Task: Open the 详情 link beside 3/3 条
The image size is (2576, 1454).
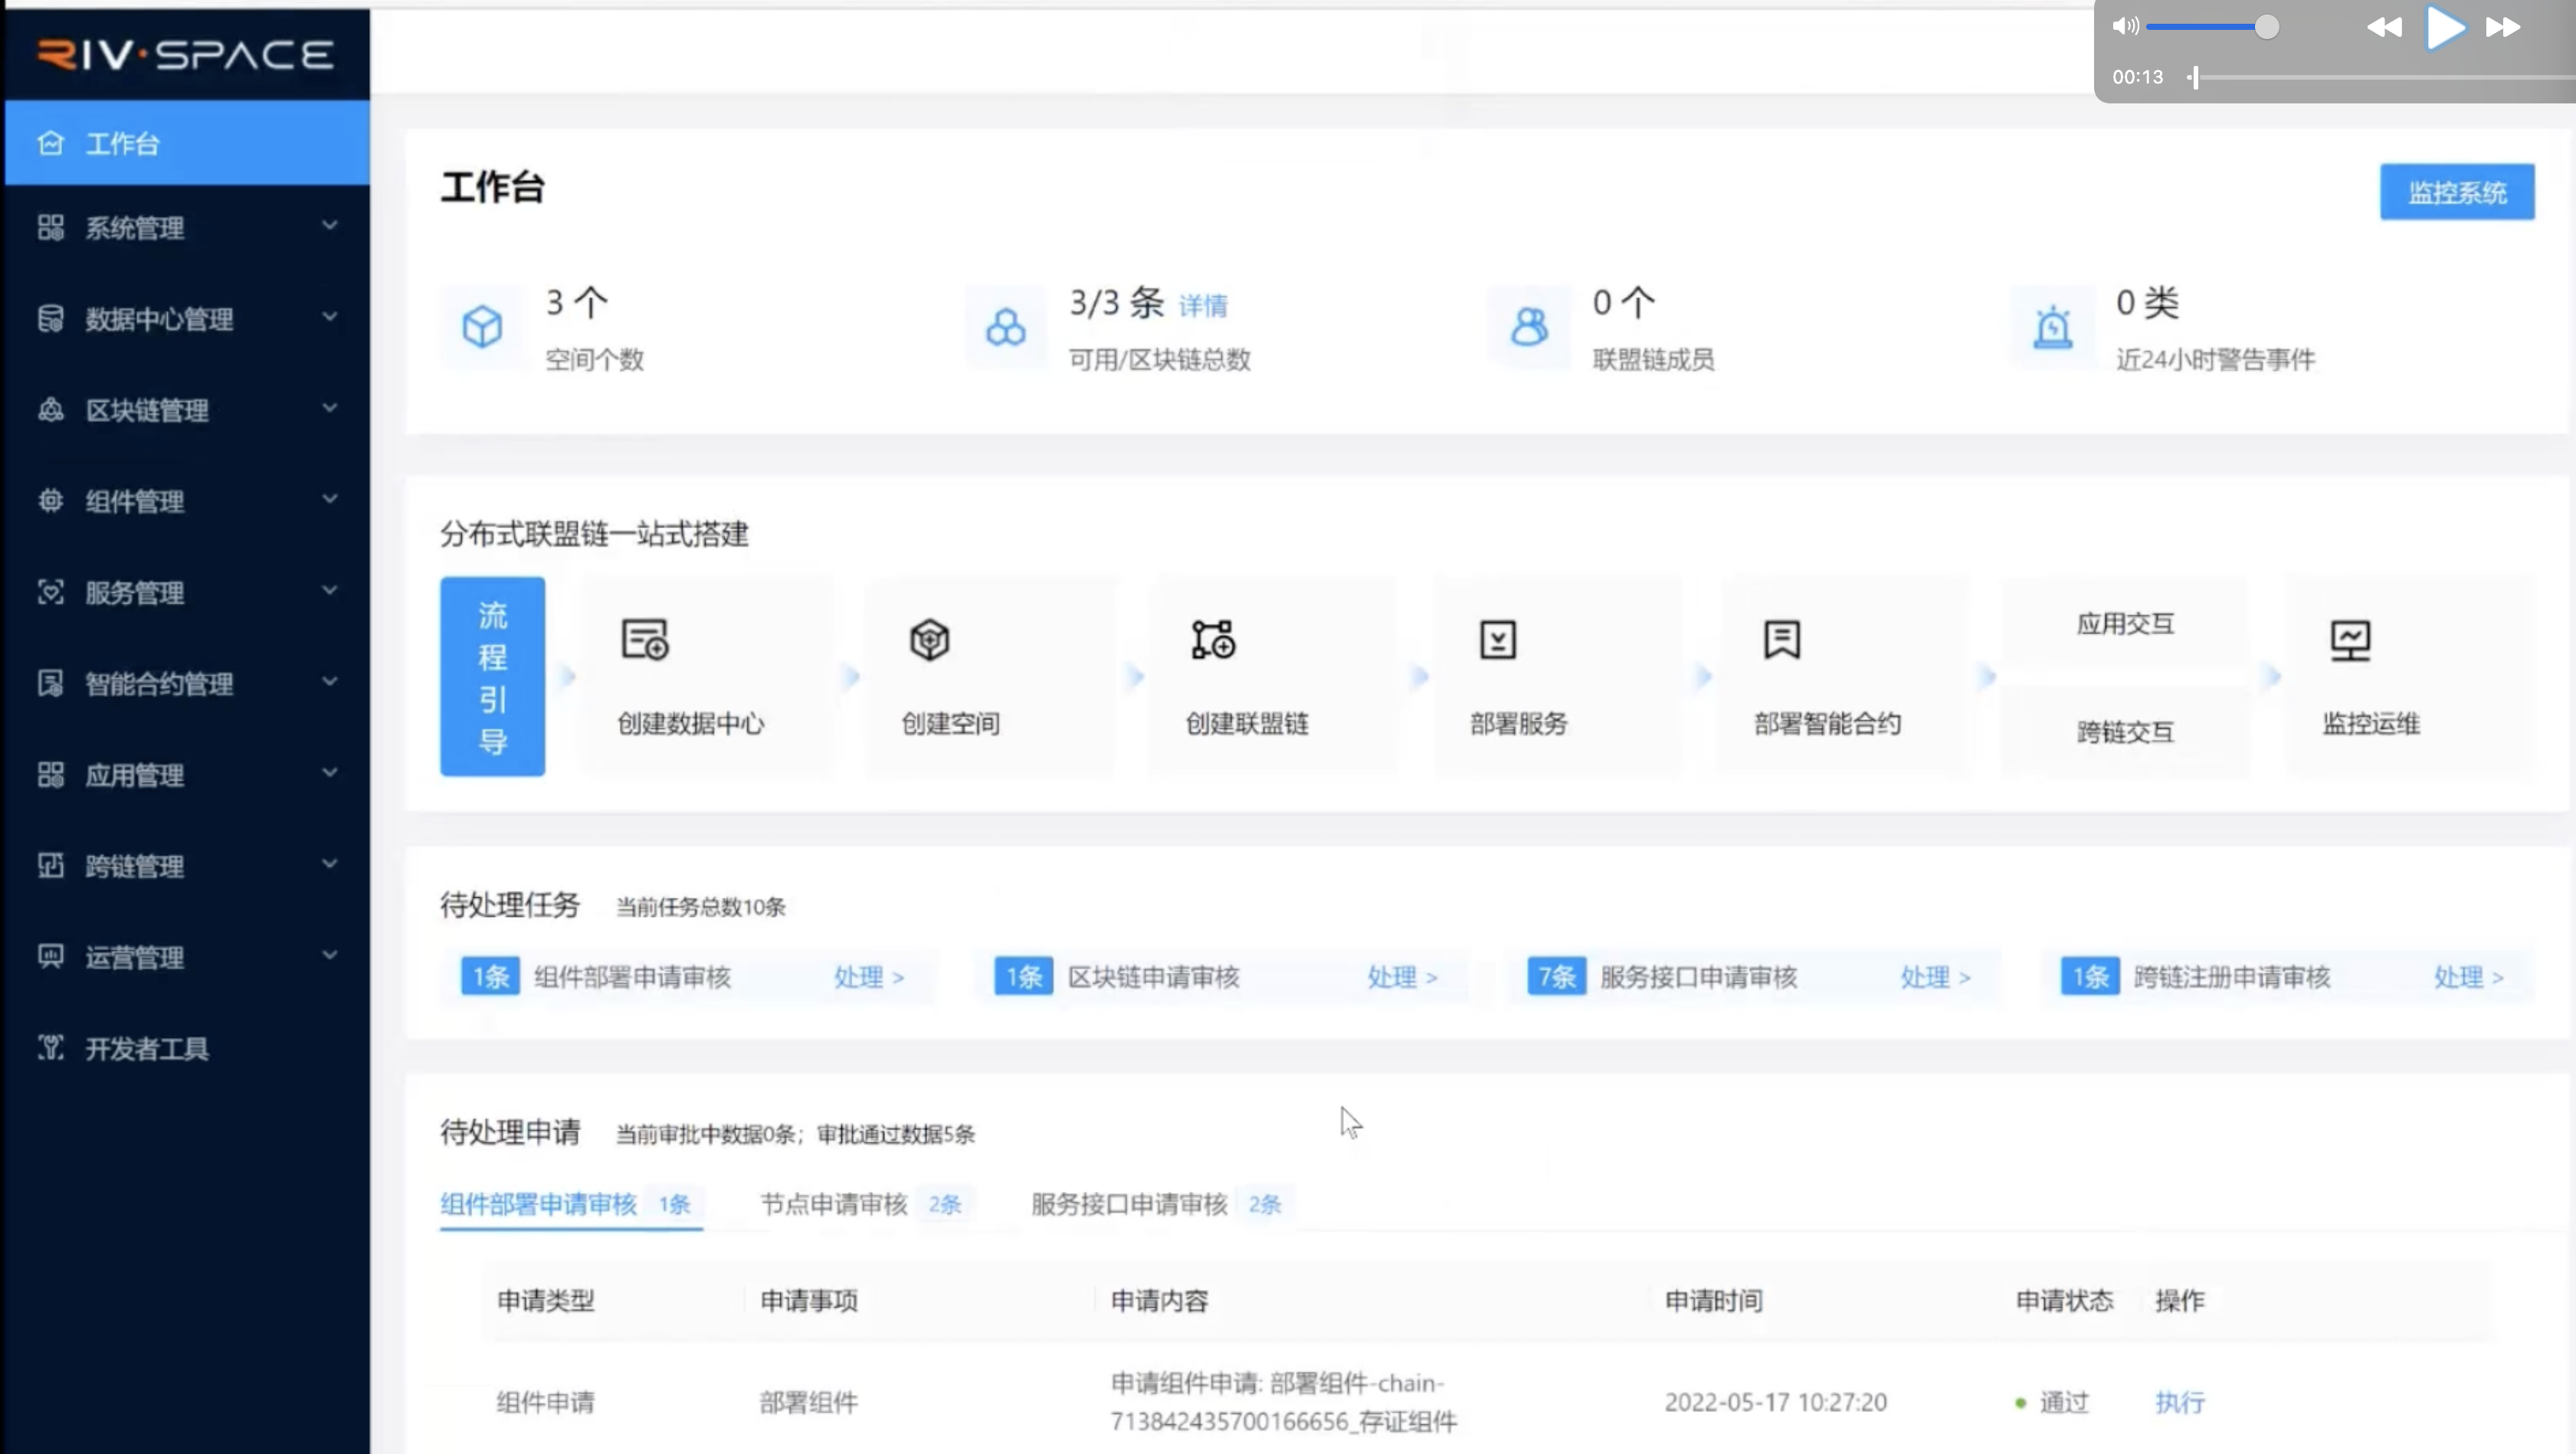Action: pos(1203,306)
